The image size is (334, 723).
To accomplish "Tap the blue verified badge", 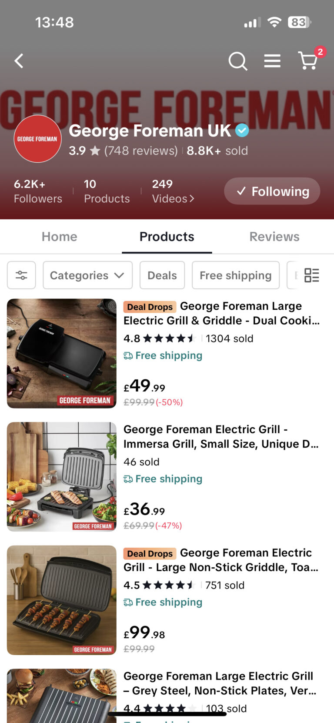I will pos(242,131).
